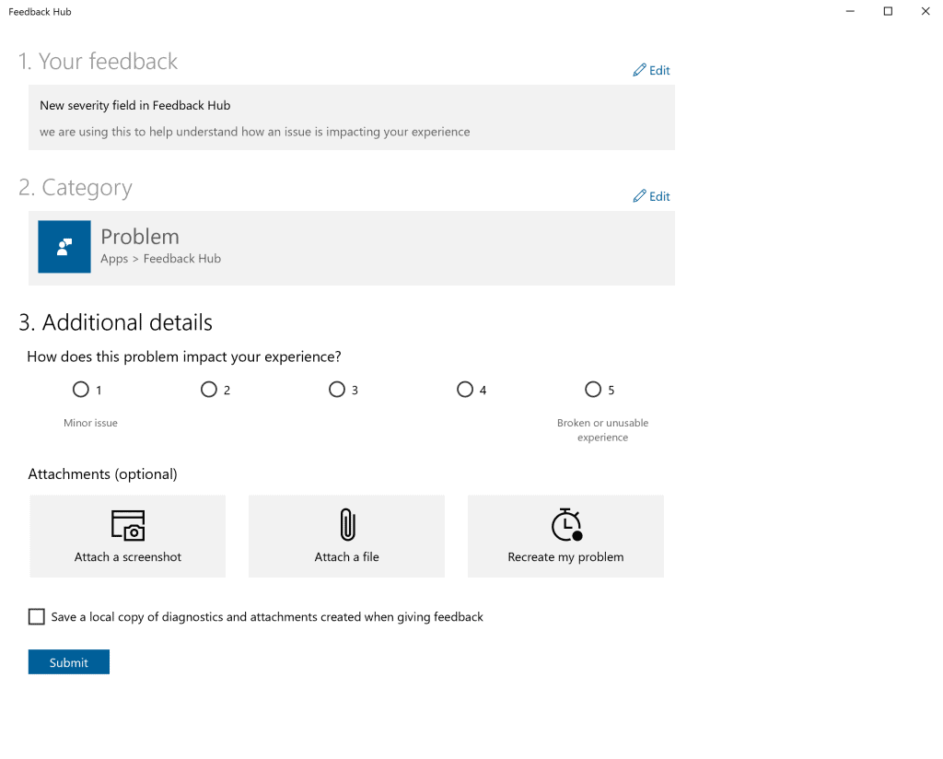Screen dimensions: 943x759
Task: Select severity rating 3 radio button
Action: [x=337, y=389]
